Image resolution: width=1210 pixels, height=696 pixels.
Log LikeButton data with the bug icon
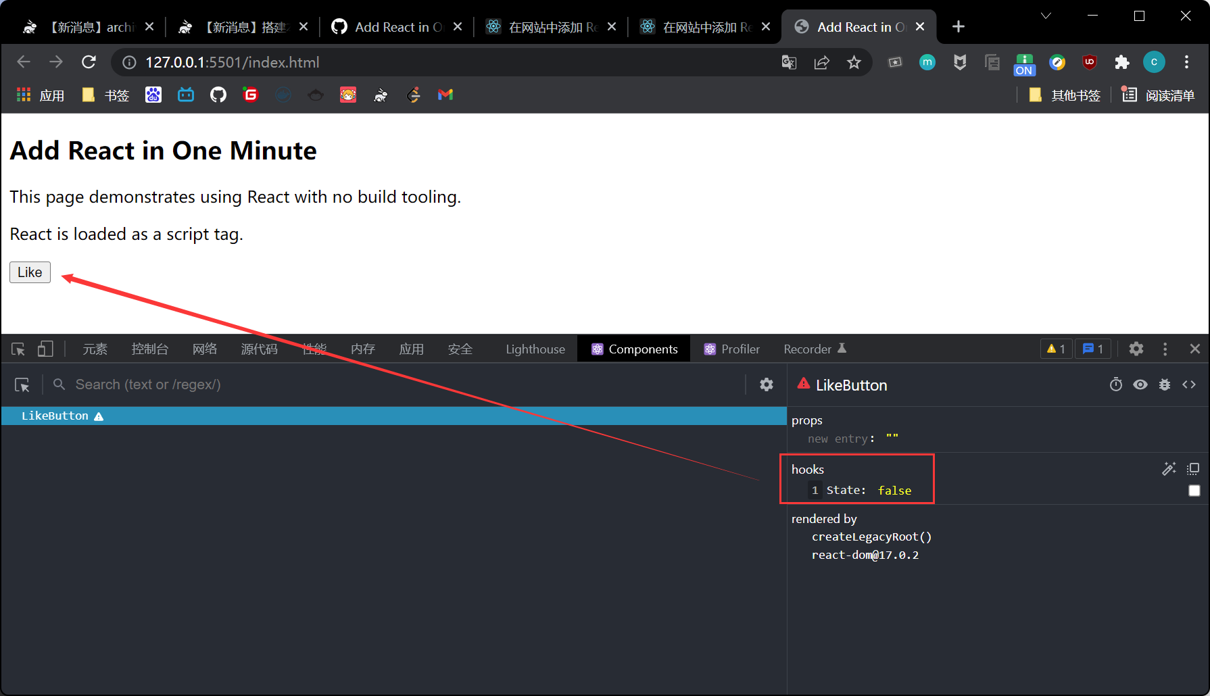pyautogui.click(x=1164, y=384)
